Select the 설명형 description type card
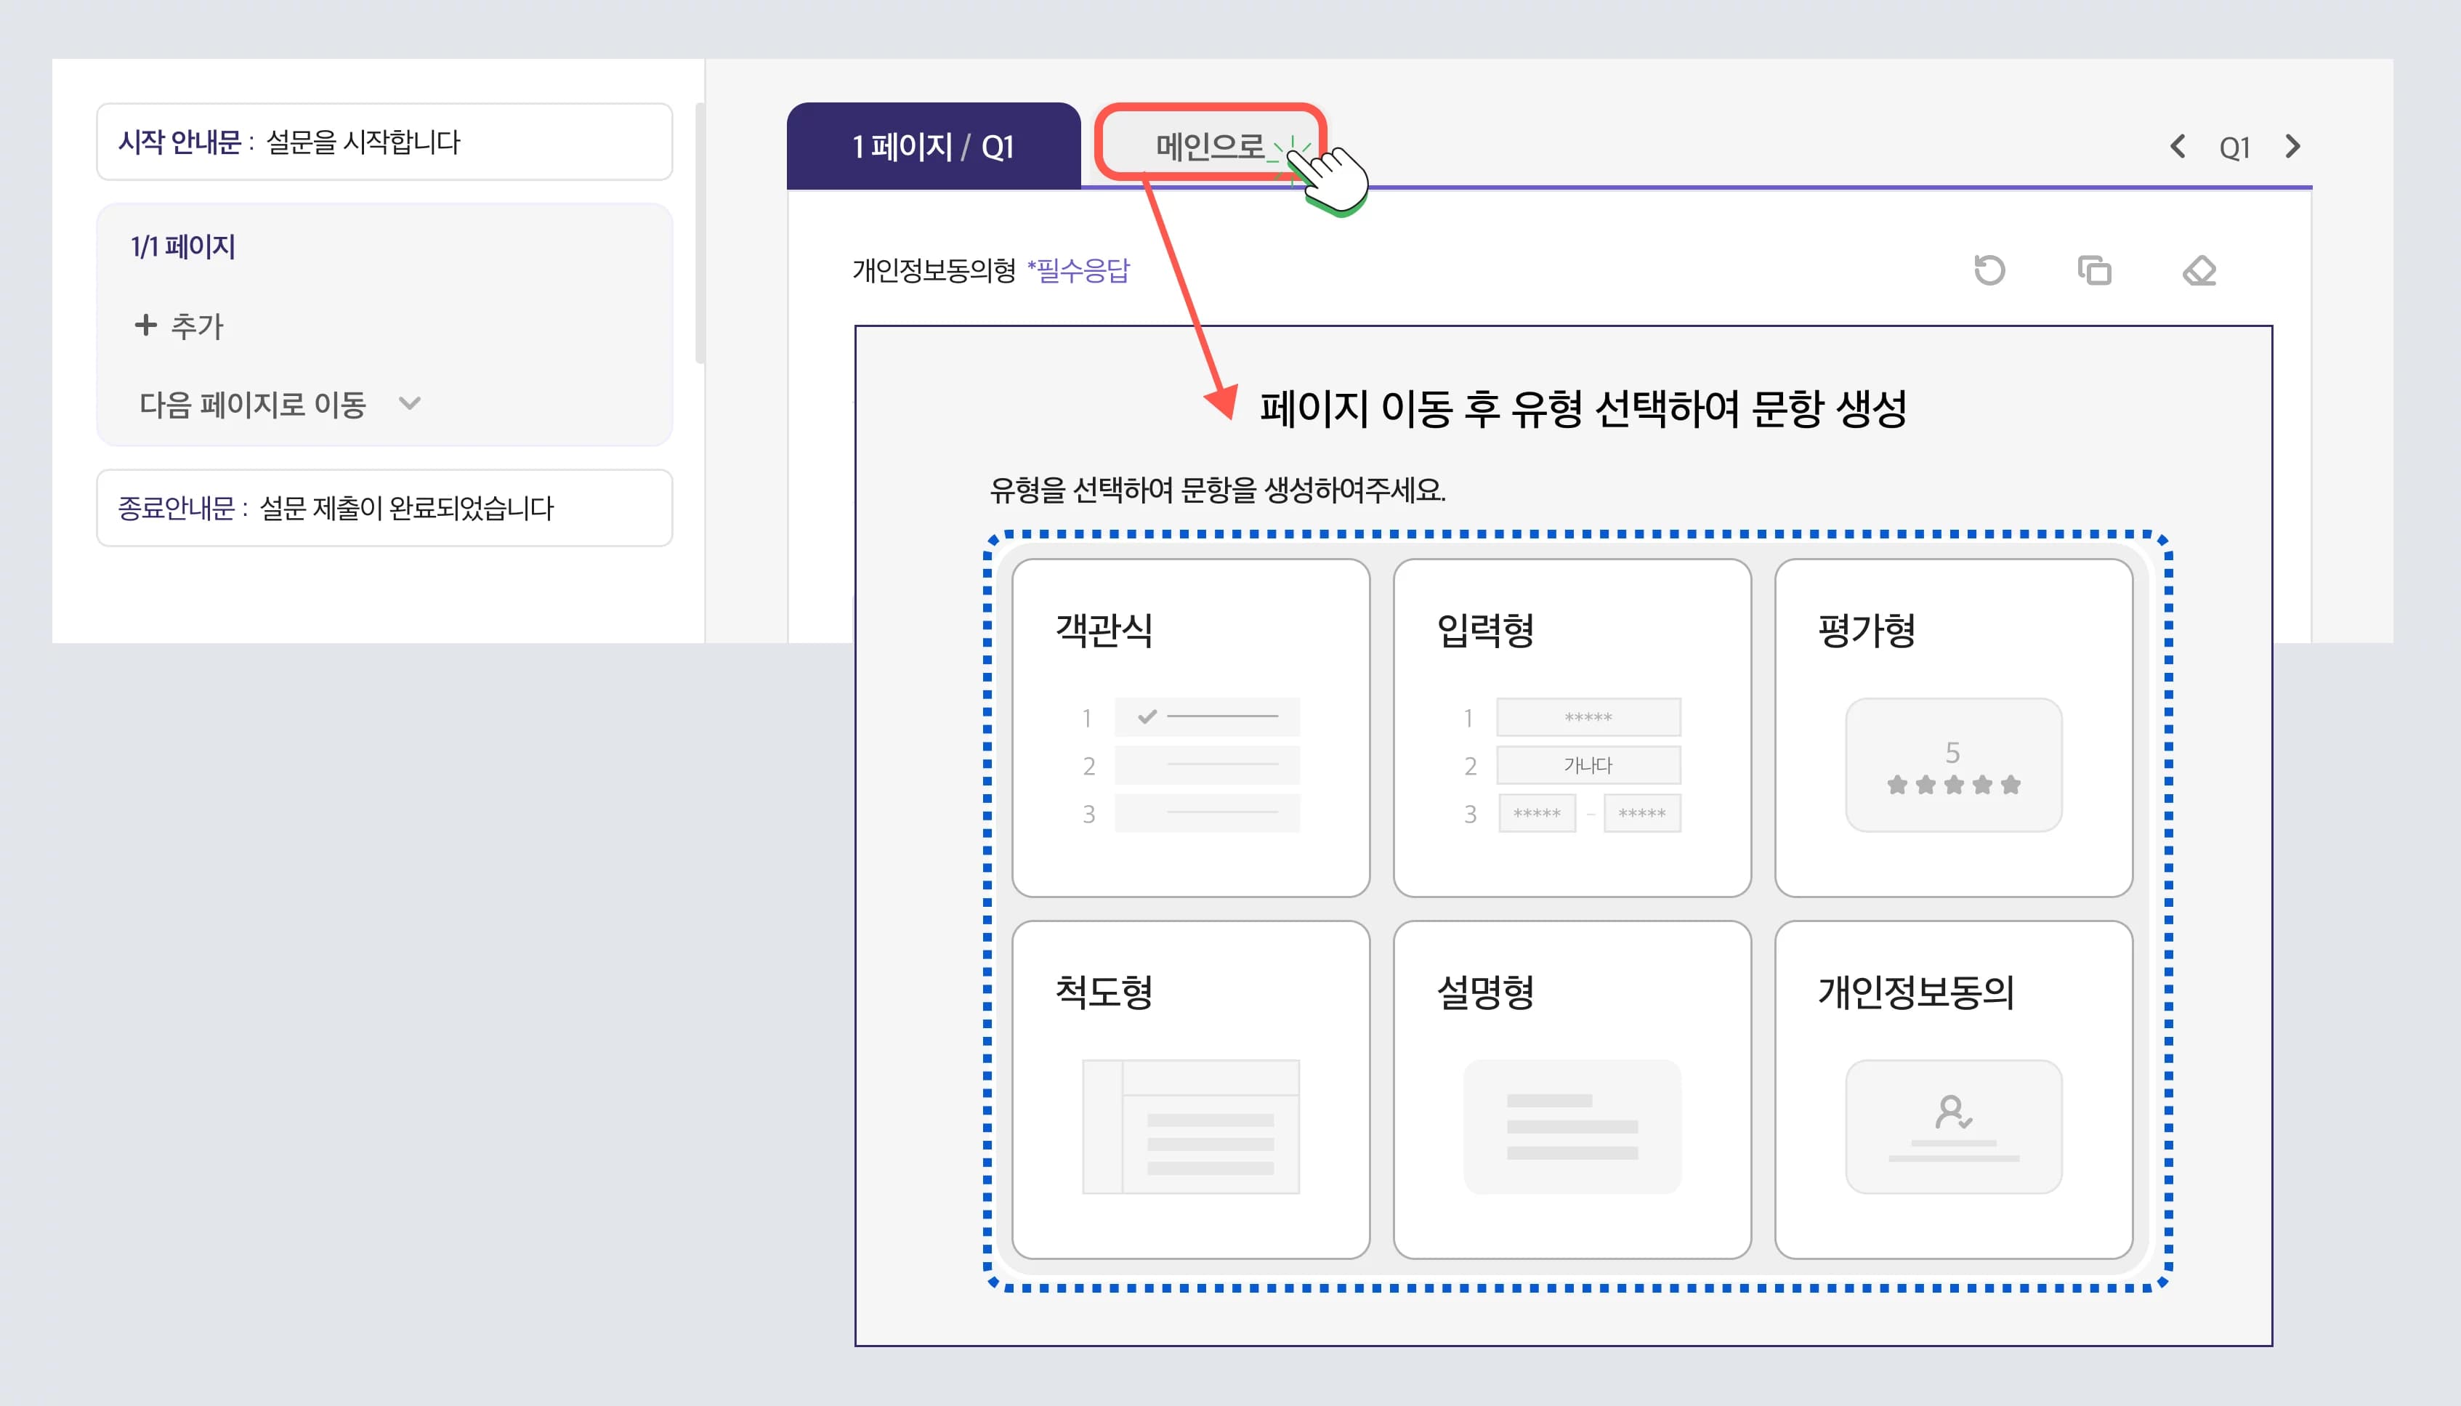The width and height of the screenshot is (2461, 1406). (x=1570, y=1086)
